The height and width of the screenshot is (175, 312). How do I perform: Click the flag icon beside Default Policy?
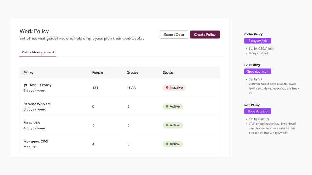tap(26, 85)
